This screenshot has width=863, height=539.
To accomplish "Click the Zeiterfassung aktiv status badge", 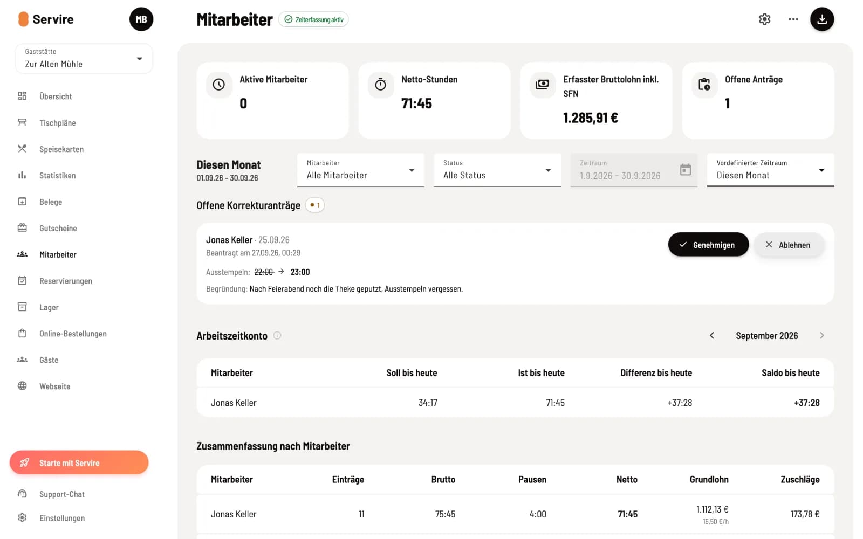I will coord(313,19).
